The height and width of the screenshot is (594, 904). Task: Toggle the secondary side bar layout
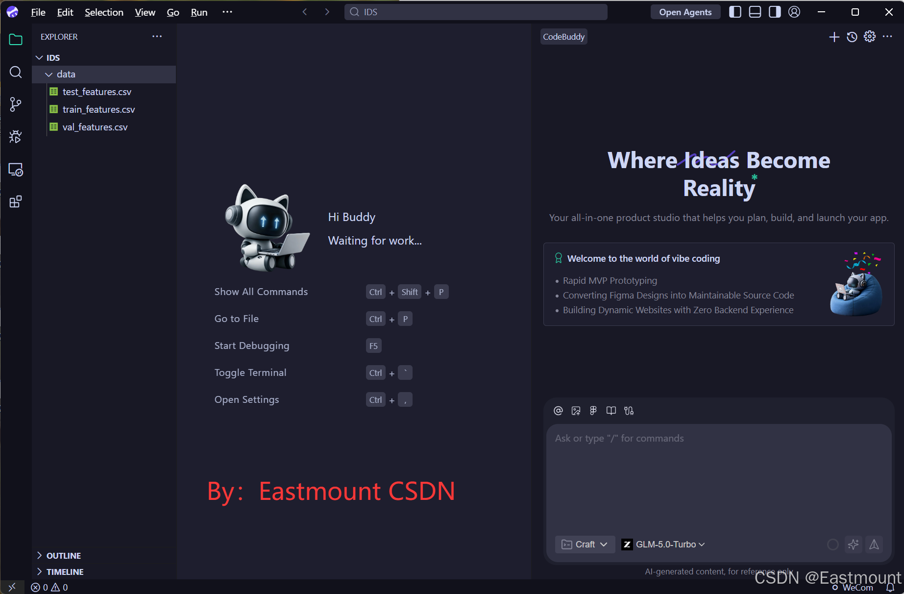775,12
